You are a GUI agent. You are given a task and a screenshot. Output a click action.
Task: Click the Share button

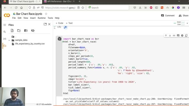tap(184, 16)
